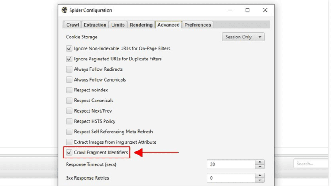Open the Cookie Storage Session Only dropdown
This screenshot has height=186, width=332.
(x=243, y=37)
